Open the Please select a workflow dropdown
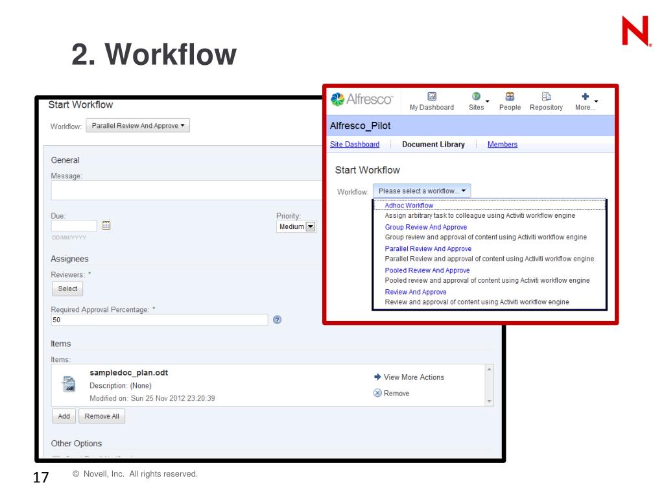The width and height of the screenshot is (664, 498). [x=421, y=191]
